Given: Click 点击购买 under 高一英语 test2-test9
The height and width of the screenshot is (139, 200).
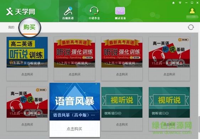Looking at the screenshot, I should click(x=27, y=124).
